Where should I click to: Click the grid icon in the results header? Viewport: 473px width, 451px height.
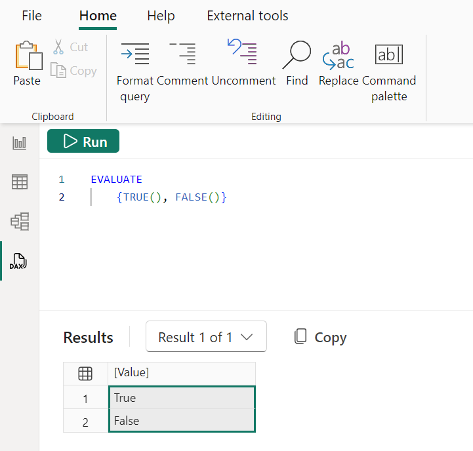pos(85,374)
